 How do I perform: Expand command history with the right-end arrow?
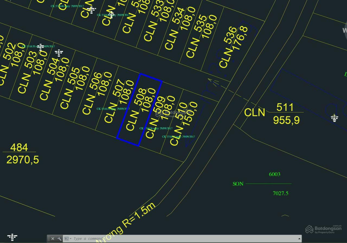pyautogui.click(x=299, y=239)
